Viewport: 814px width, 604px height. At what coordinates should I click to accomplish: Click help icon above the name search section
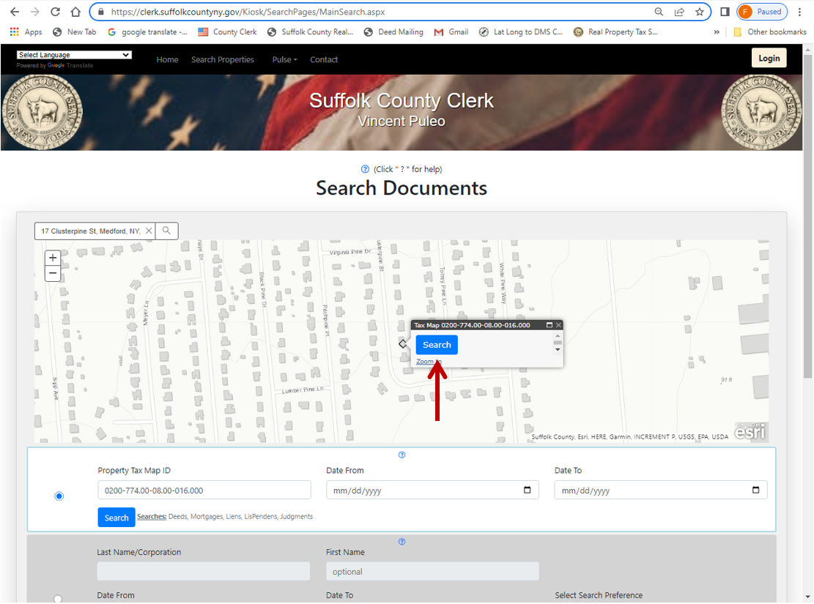(x=402, y=542)
